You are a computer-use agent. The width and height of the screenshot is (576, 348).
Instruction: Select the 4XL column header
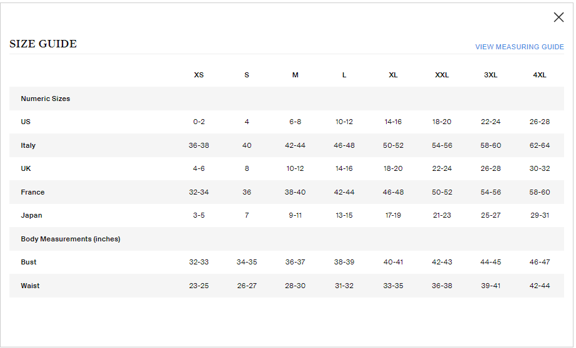(539, 75)
